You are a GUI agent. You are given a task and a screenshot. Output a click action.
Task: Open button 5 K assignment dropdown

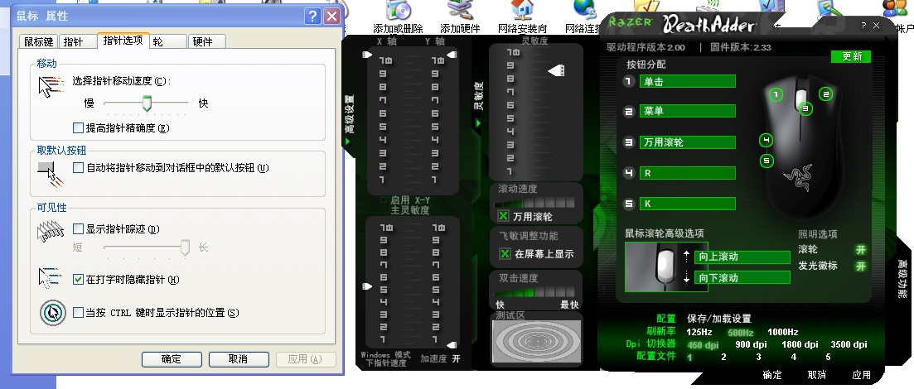coord(687,204)
